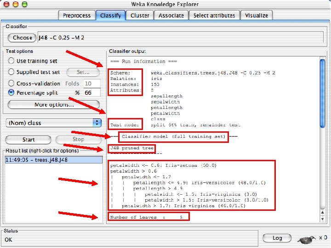
Task: Open the Preprocess tab
Action: (77, 16)
